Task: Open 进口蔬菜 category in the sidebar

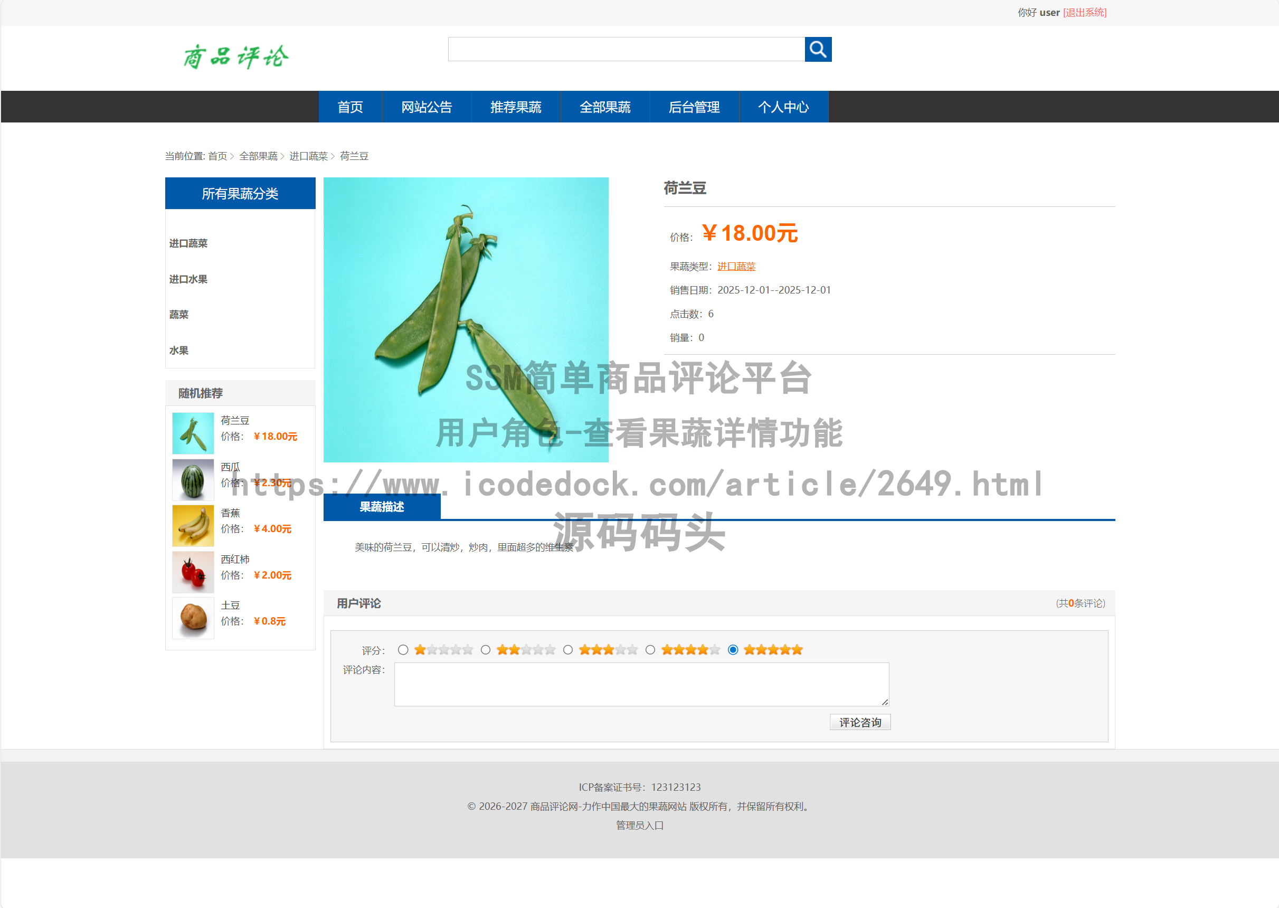Action: click(188, 243)
